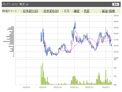Click the orange arrow before 月足
This screenshot has height=92, width=122.
point(82,11)
